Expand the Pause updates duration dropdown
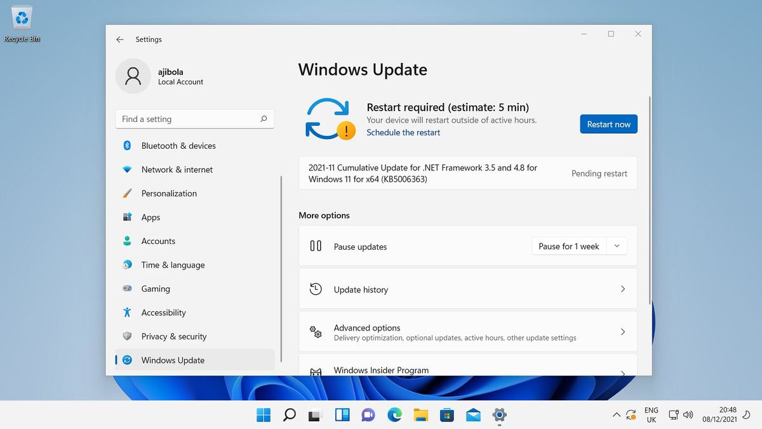Image resolution: width=762 pixels, height=429 pixels. [x=617, y=245]
